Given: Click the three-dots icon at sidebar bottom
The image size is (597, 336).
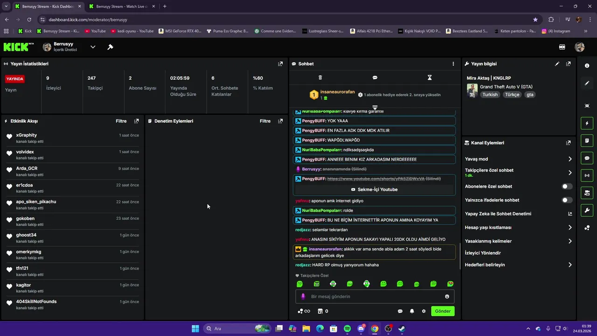Looking at the screenshot, I should click(x=587, y=228).
